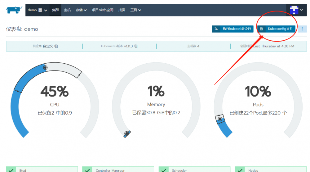310x172 pixels.
Task: Click the terminal prompt icon on kubectl button
Action: point(216,29)
